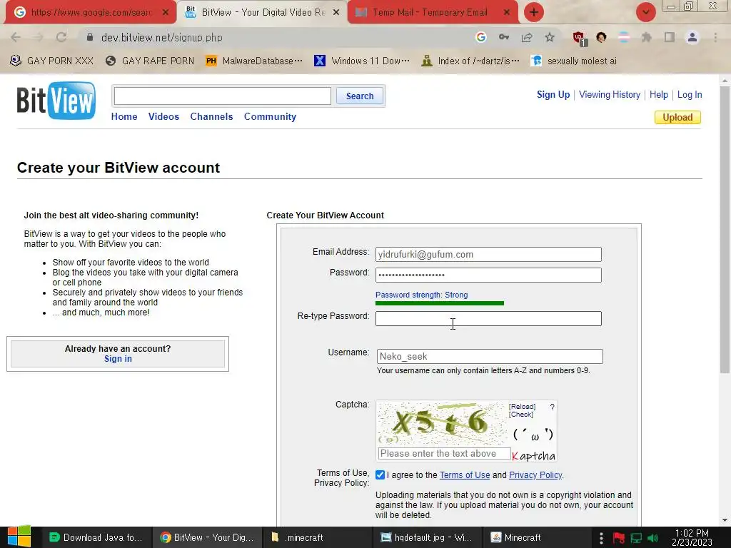Click the Search button
731x548 pixels.
point(360,96)
